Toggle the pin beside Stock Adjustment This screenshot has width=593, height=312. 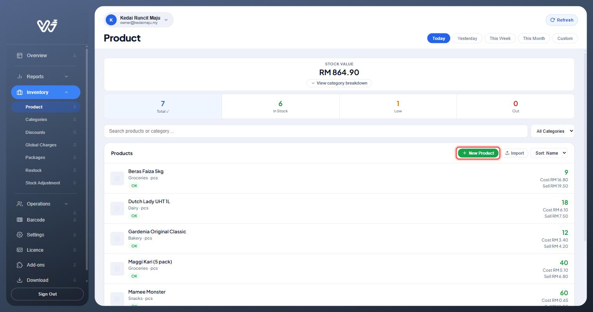[x=75, y=183]
